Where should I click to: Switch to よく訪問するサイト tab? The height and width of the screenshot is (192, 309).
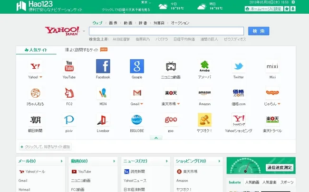point(85,50)
